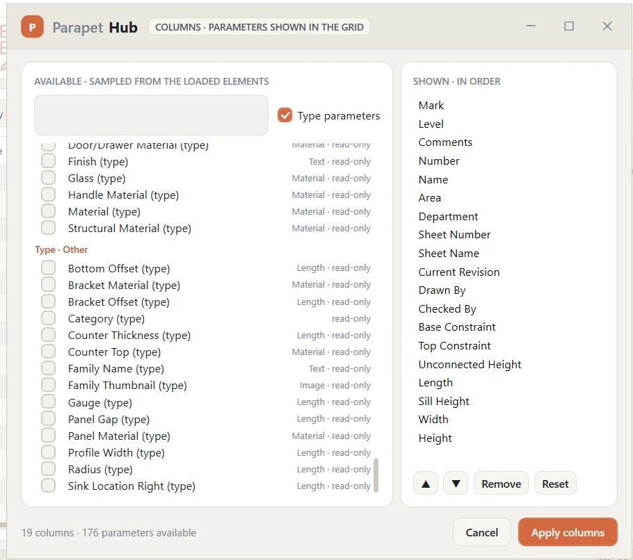Tick Sink Location Right (type) checkbox
The height and width of the screenshot is (560, 633).
pyautogui.click(x=49, y=486)
